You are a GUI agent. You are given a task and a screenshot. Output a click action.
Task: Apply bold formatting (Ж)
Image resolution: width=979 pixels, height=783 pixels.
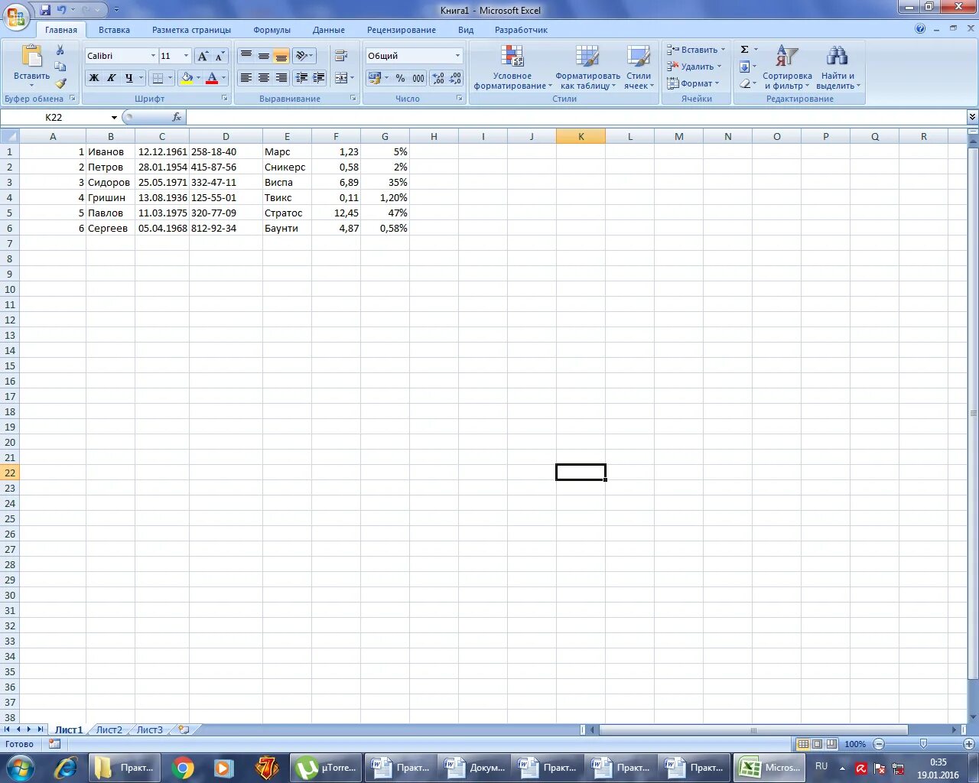tap(94, 78)
